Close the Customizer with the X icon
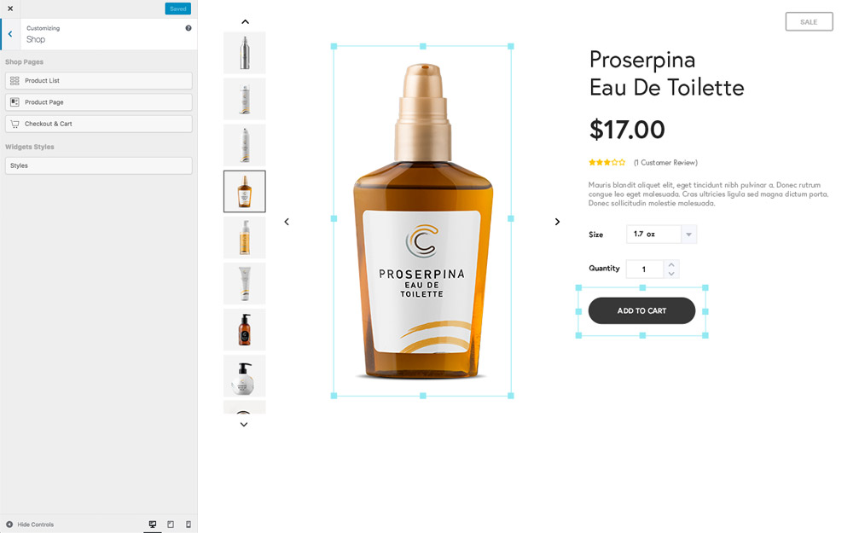This screenshot has width=859, height=533. point(10,9)
